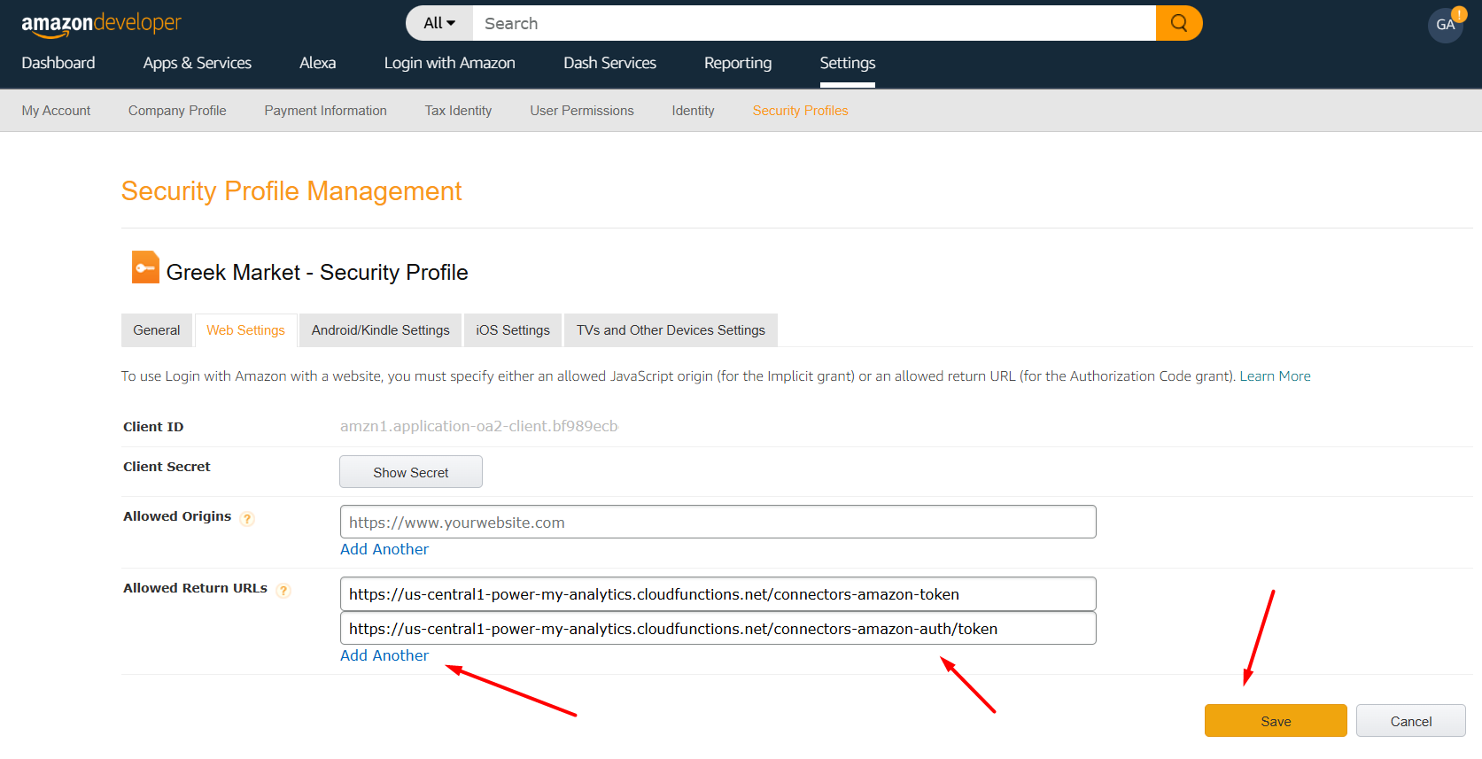Select the iOS Settings tab
Screen dimensions: 1482x759
tap(512, 330)
